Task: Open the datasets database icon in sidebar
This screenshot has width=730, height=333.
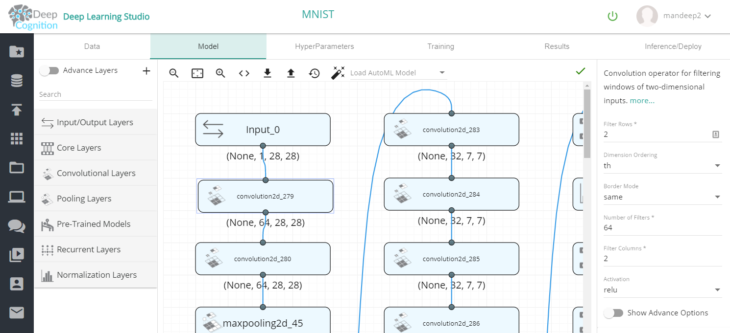Action: (17, 81)
